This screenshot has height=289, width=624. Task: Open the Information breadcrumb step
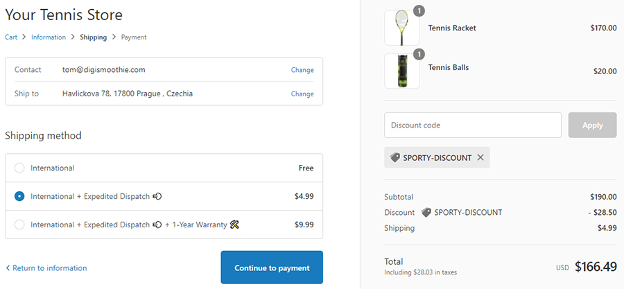(x=49, y=37)
